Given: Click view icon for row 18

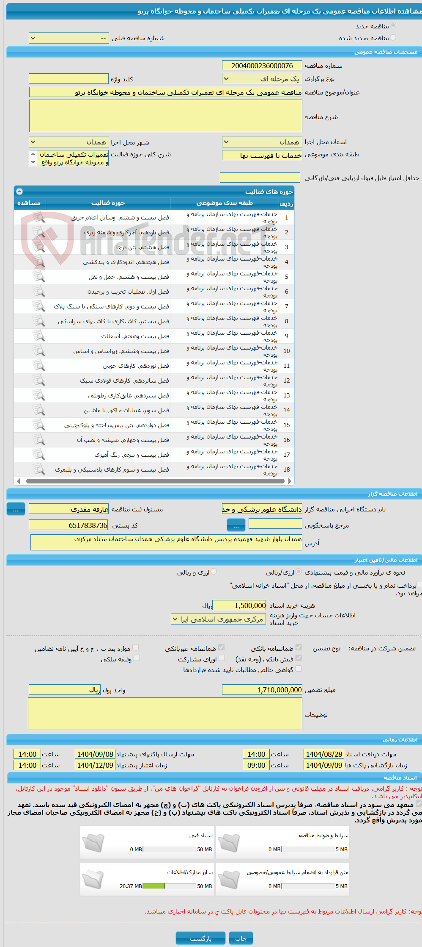Looking at the screenshot, I should pyautogui.click(x=38, y=469).
